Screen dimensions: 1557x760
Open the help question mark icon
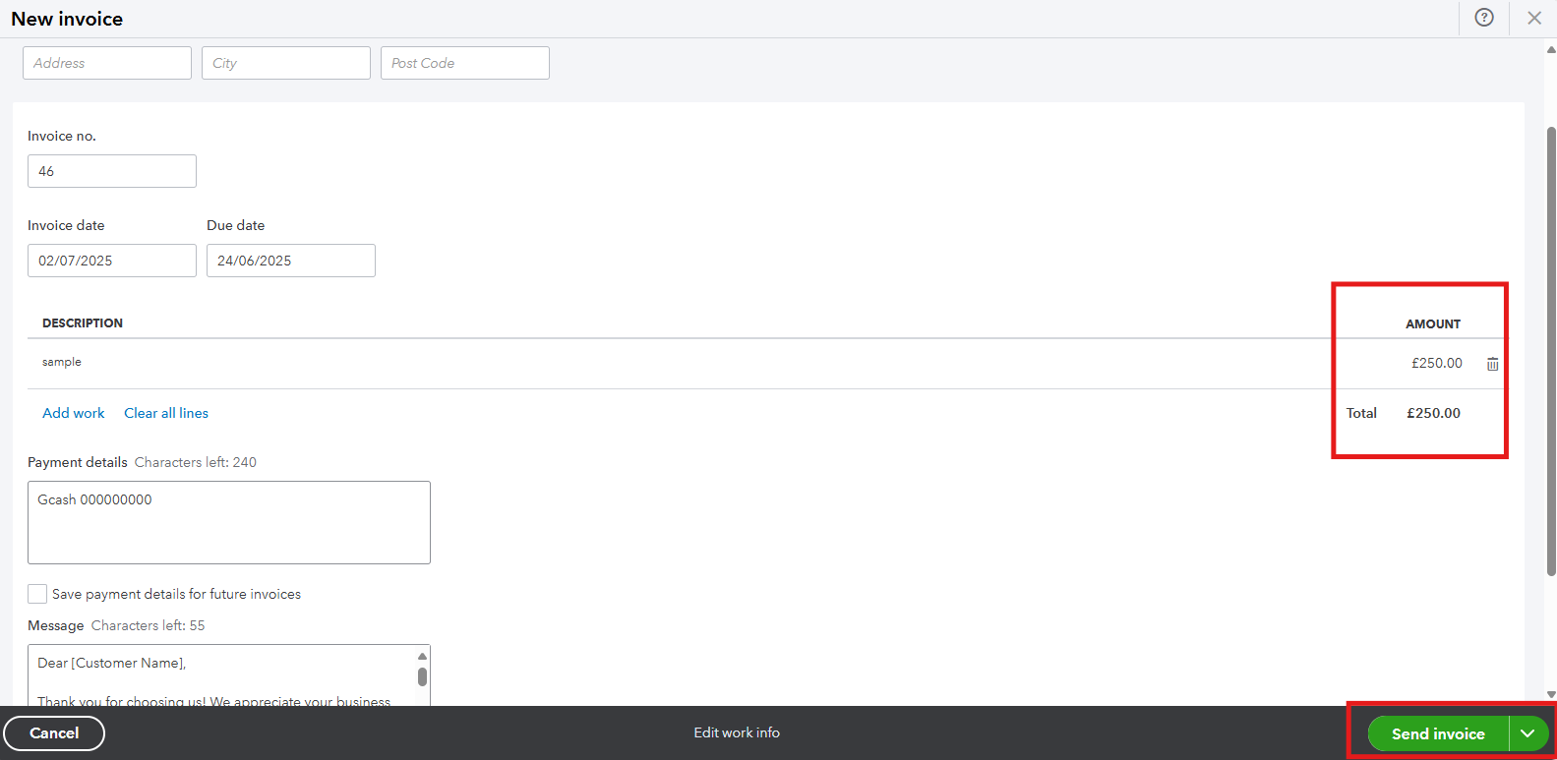coord(1484,18)
